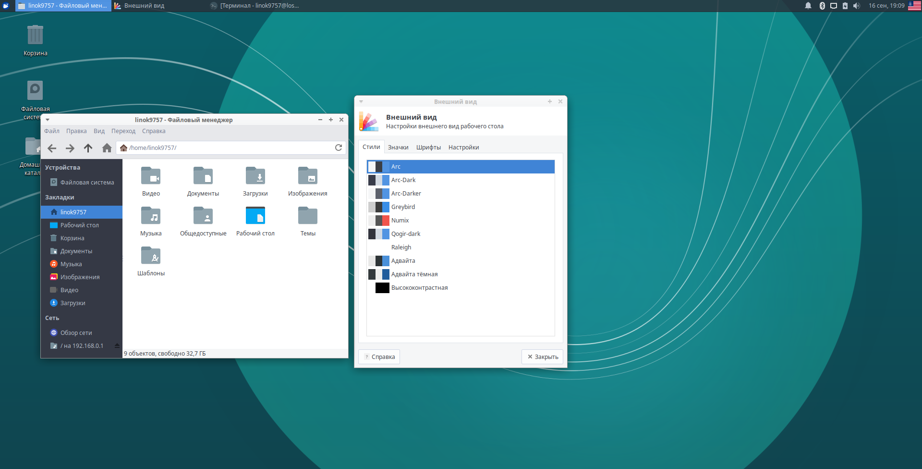Go to parent folder with up arrow
The height and width of the screenshot is (469, 922).
tap(88, 148)
